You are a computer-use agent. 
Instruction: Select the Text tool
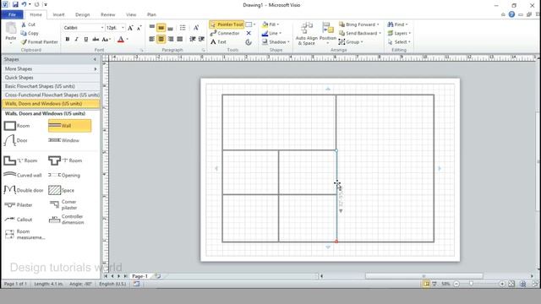pos(218,41)
